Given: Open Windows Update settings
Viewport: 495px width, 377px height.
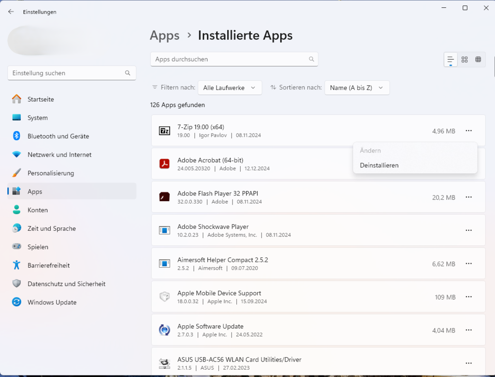Looking at the screenshot, I should (72, 302).
